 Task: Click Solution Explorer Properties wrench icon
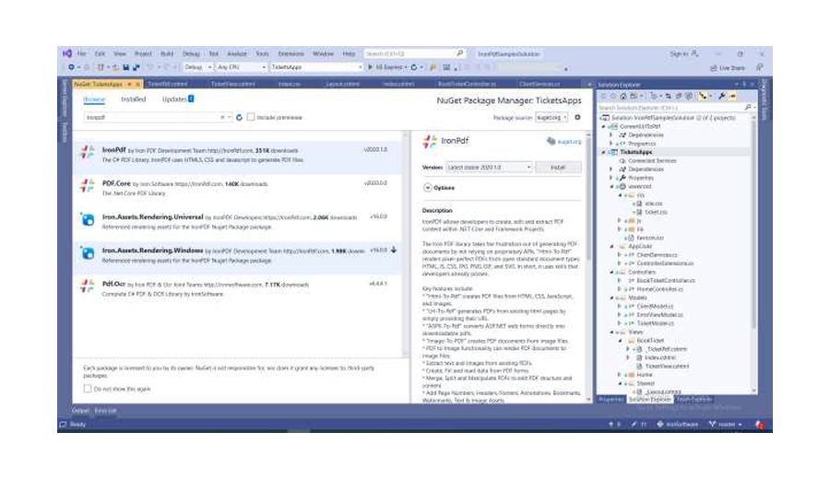pyautogui.click(x=722, y=96)
